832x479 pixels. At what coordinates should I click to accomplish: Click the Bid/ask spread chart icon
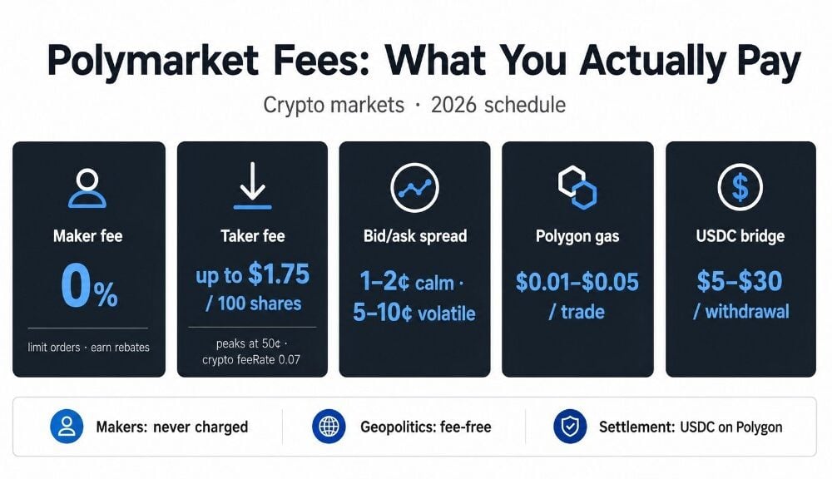click(414, 188)
